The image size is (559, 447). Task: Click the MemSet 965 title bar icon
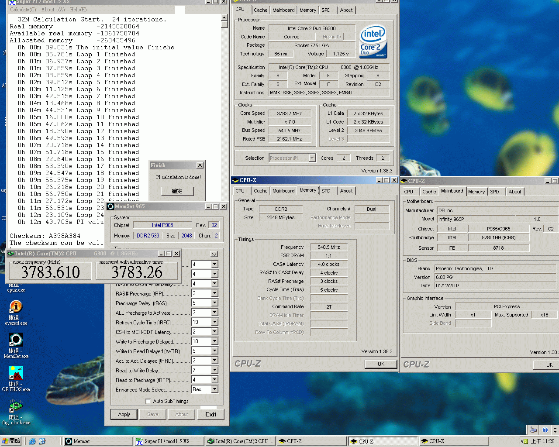pos(110,206)
